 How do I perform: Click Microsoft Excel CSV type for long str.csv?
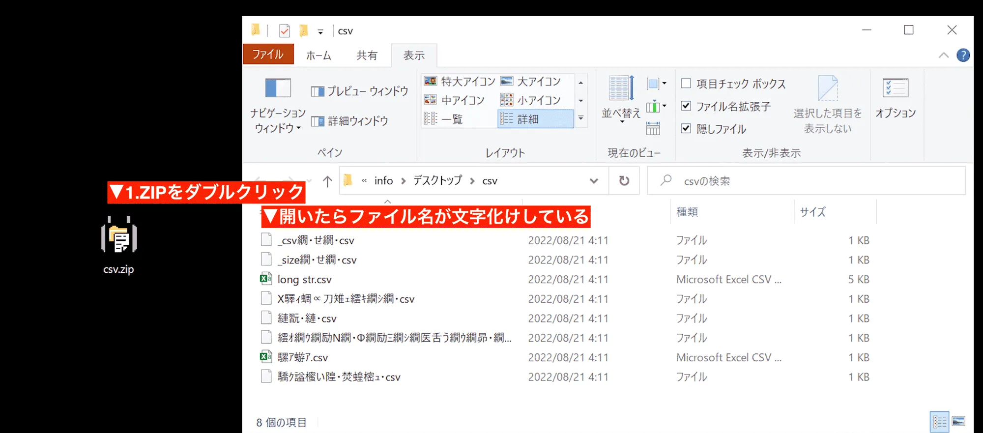(728, 280)
